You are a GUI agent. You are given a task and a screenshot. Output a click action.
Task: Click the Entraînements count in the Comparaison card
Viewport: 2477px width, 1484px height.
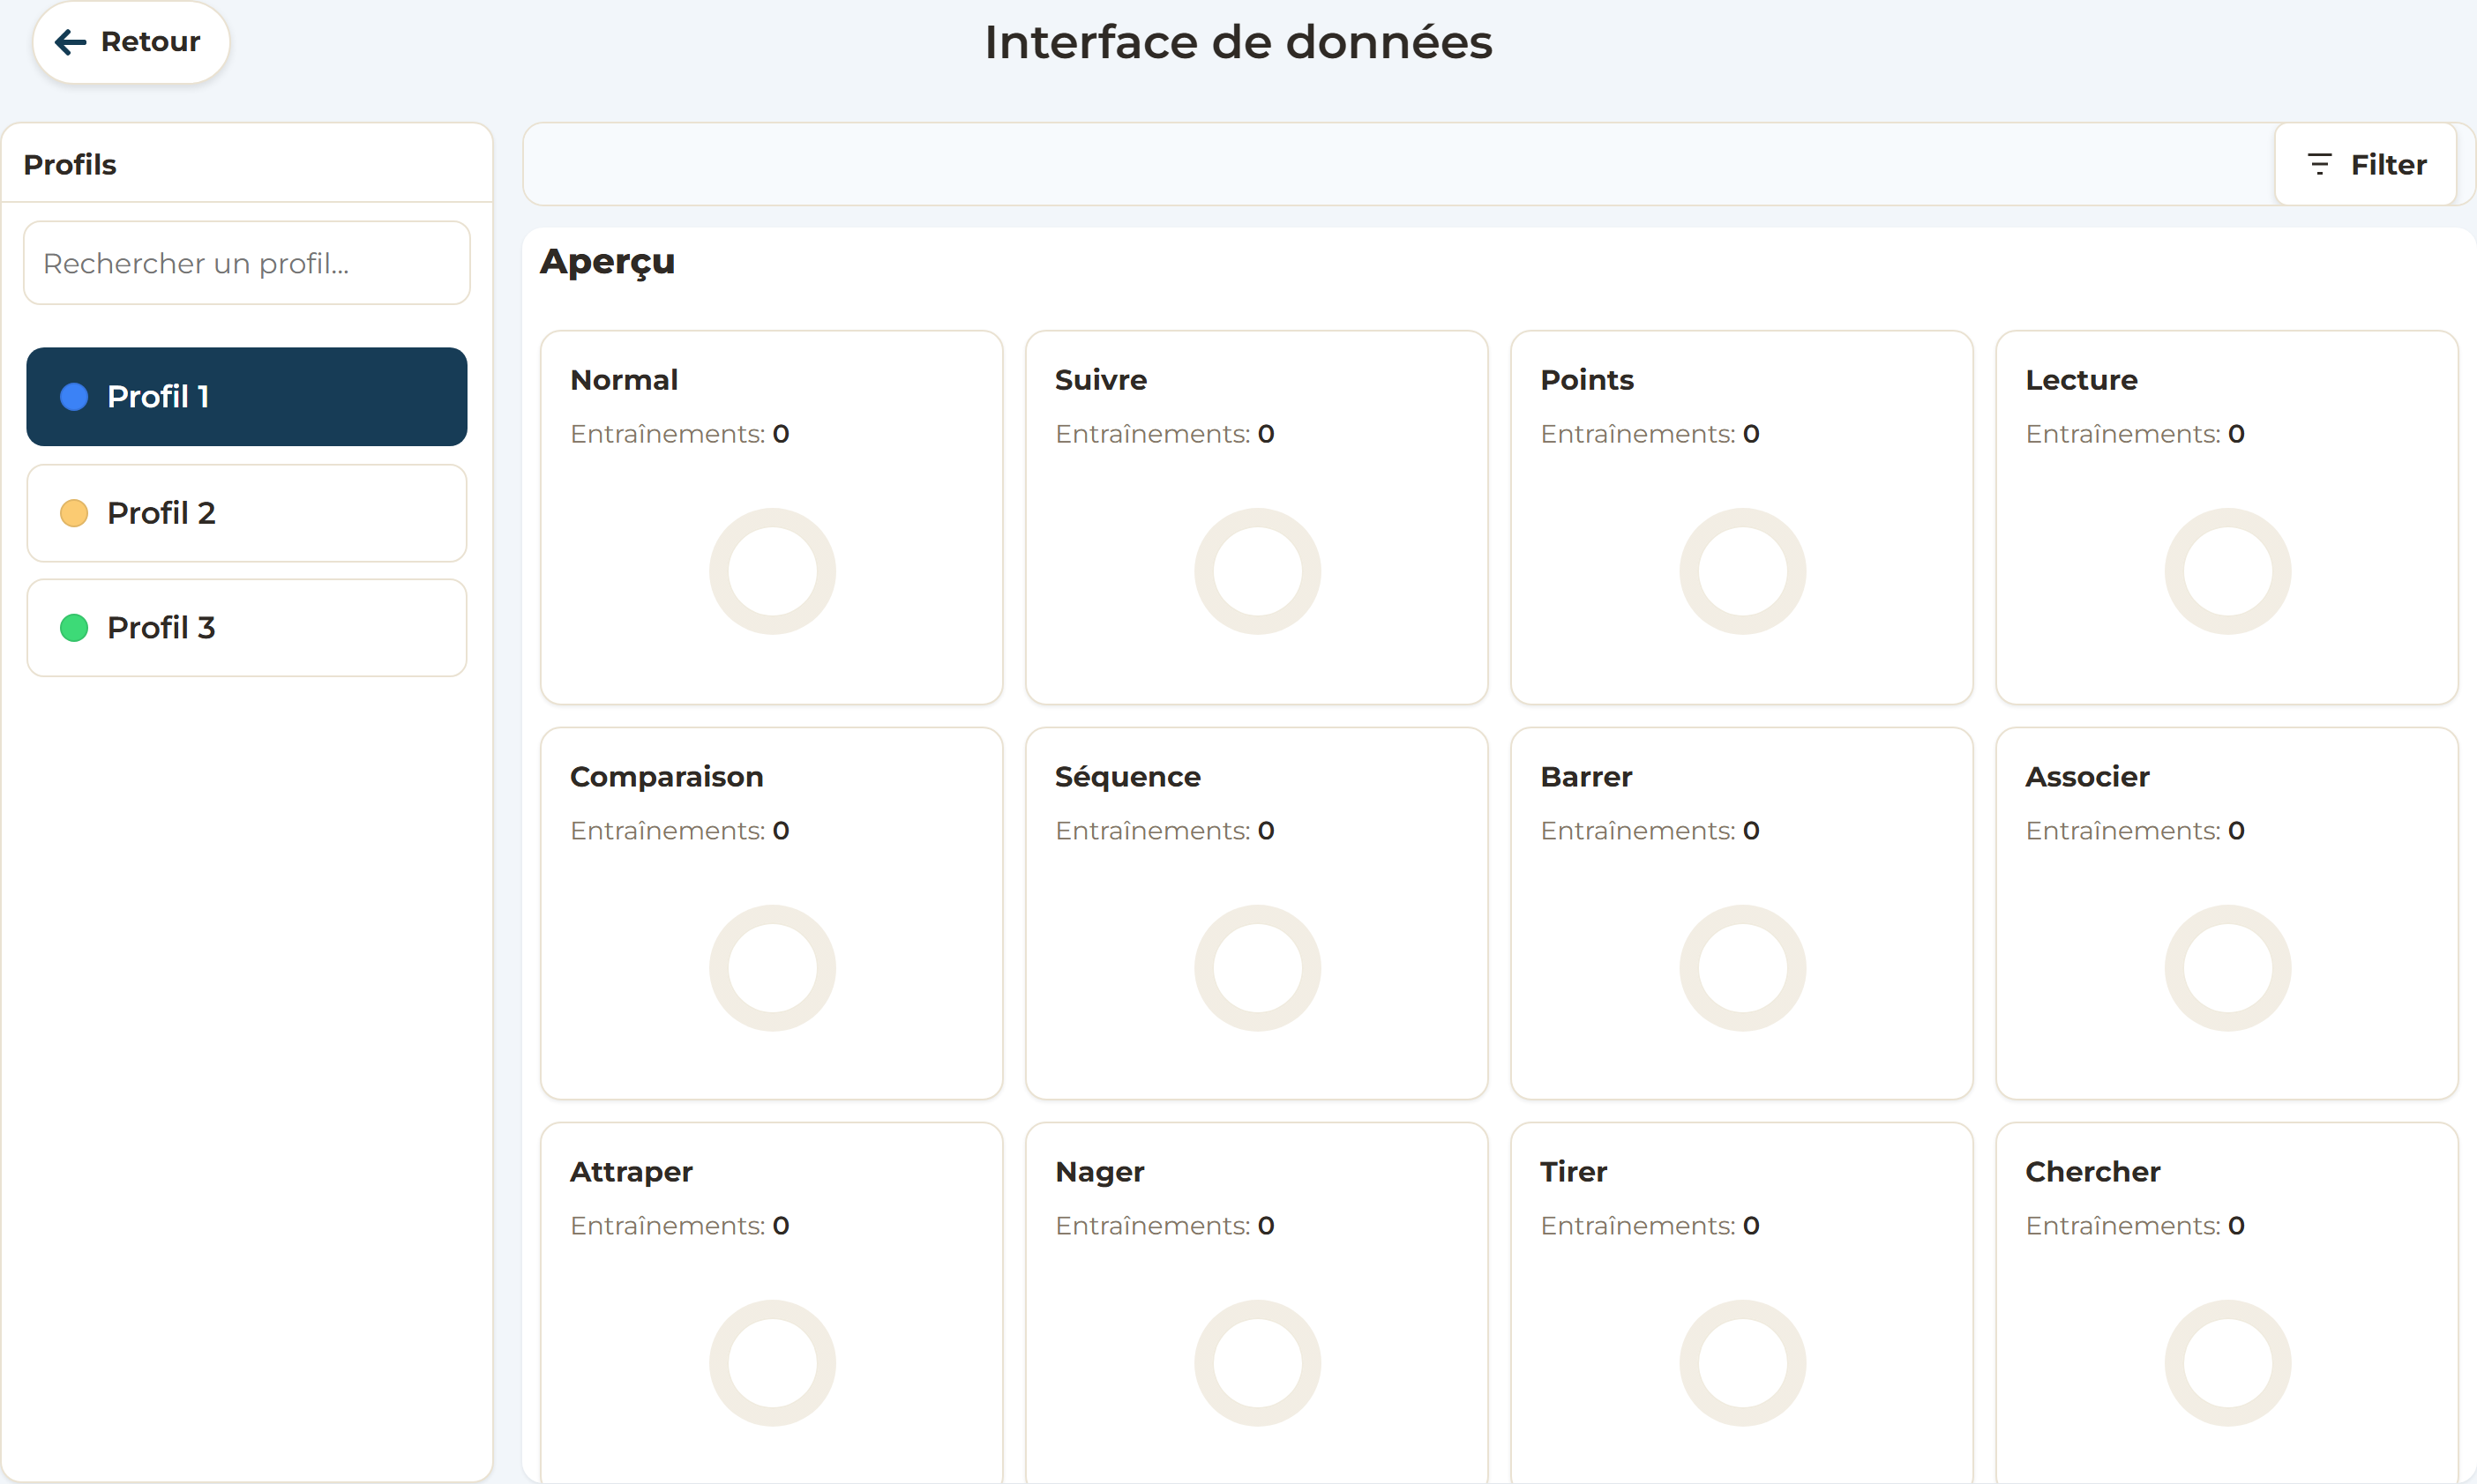(x=680, y=831)
